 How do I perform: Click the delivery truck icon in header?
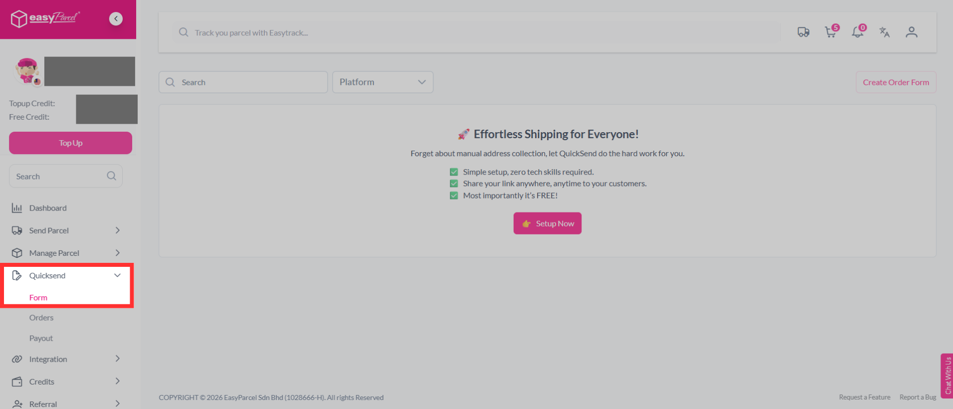[803, 32]
